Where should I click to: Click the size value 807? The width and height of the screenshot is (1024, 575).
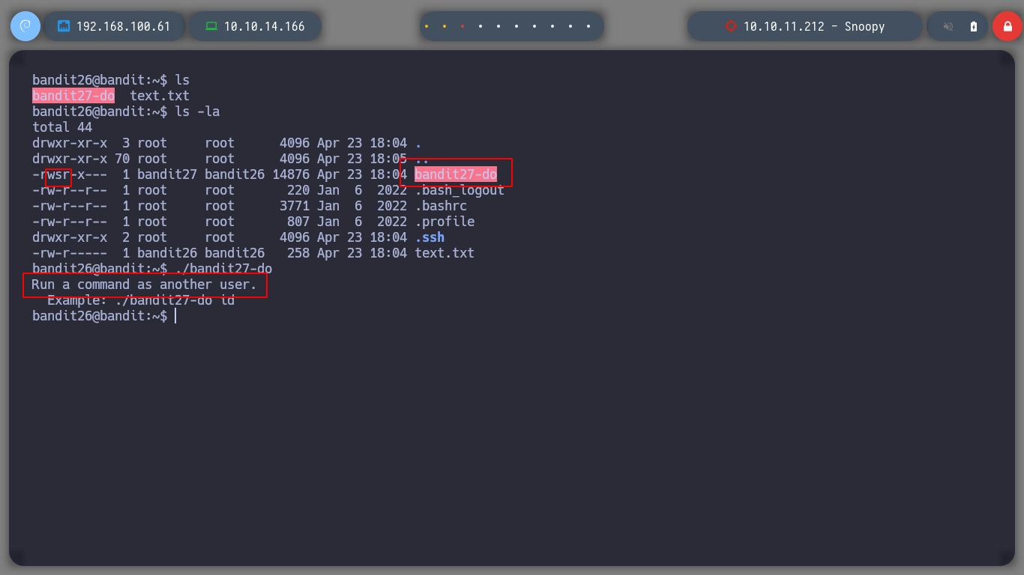298,222
